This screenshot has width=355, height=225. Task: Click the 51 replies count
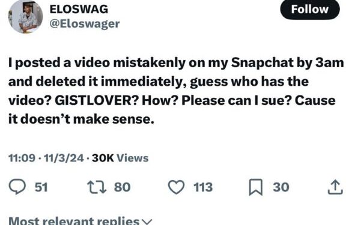(41, 187)
